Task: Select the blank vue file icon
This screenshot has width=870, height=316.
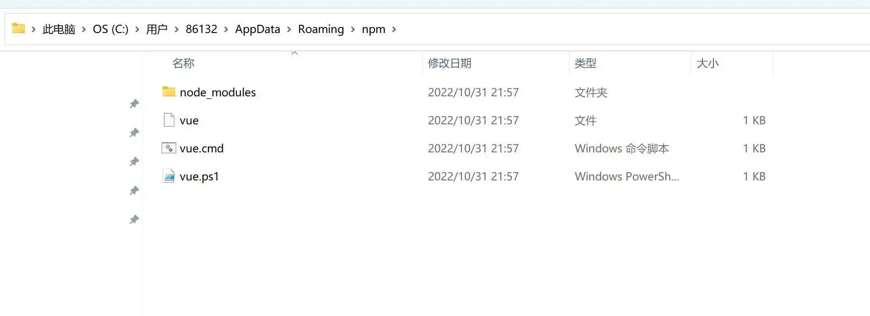Action: (169, 120)
